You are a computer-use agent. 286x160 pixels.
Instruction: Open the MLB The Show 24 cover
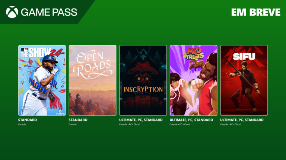click(x=42, y=80)
